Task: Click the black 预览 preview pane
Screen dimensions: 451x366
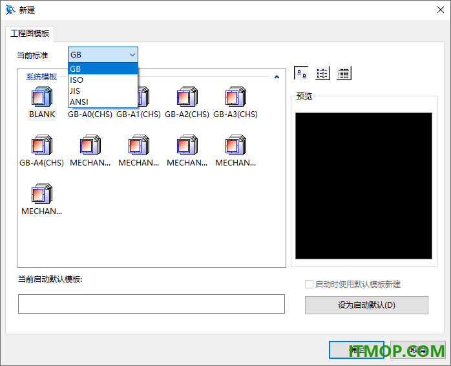Action: tap(364, 186)
